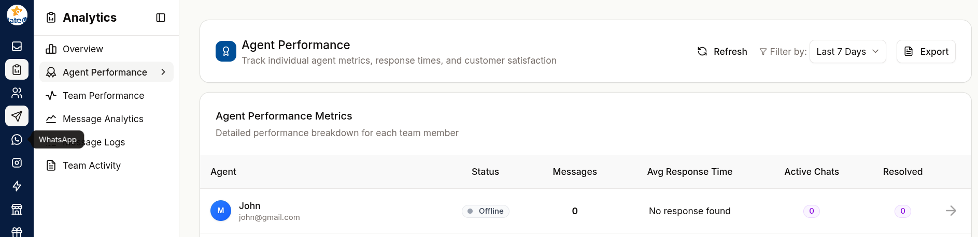
Task: Open the inbox icon in left rail
Action: pos(17,46)
